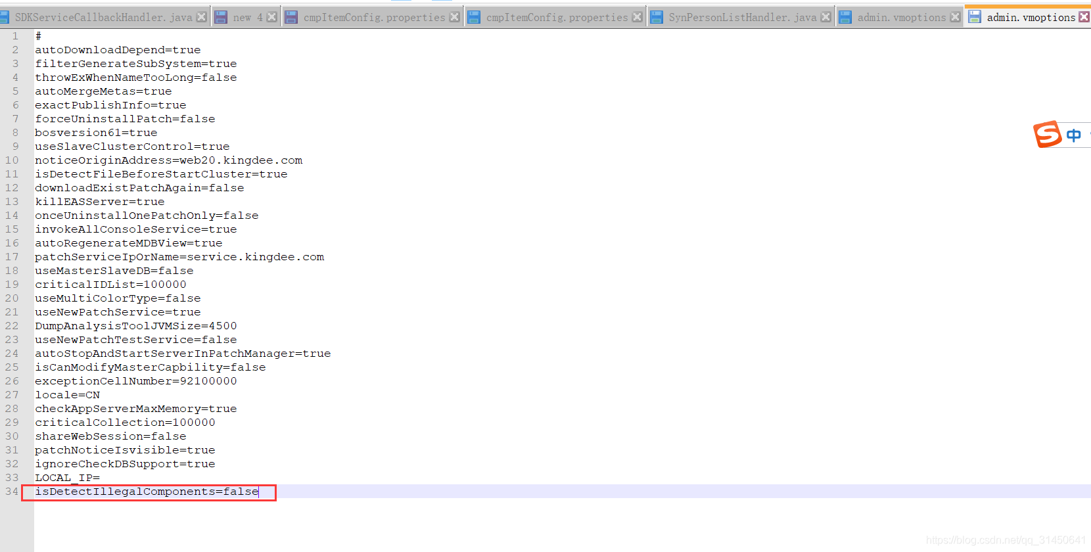The image size is (1091, 552).
Task: Click the useNewPatchTestService=false line
Action: coord(135,340)
